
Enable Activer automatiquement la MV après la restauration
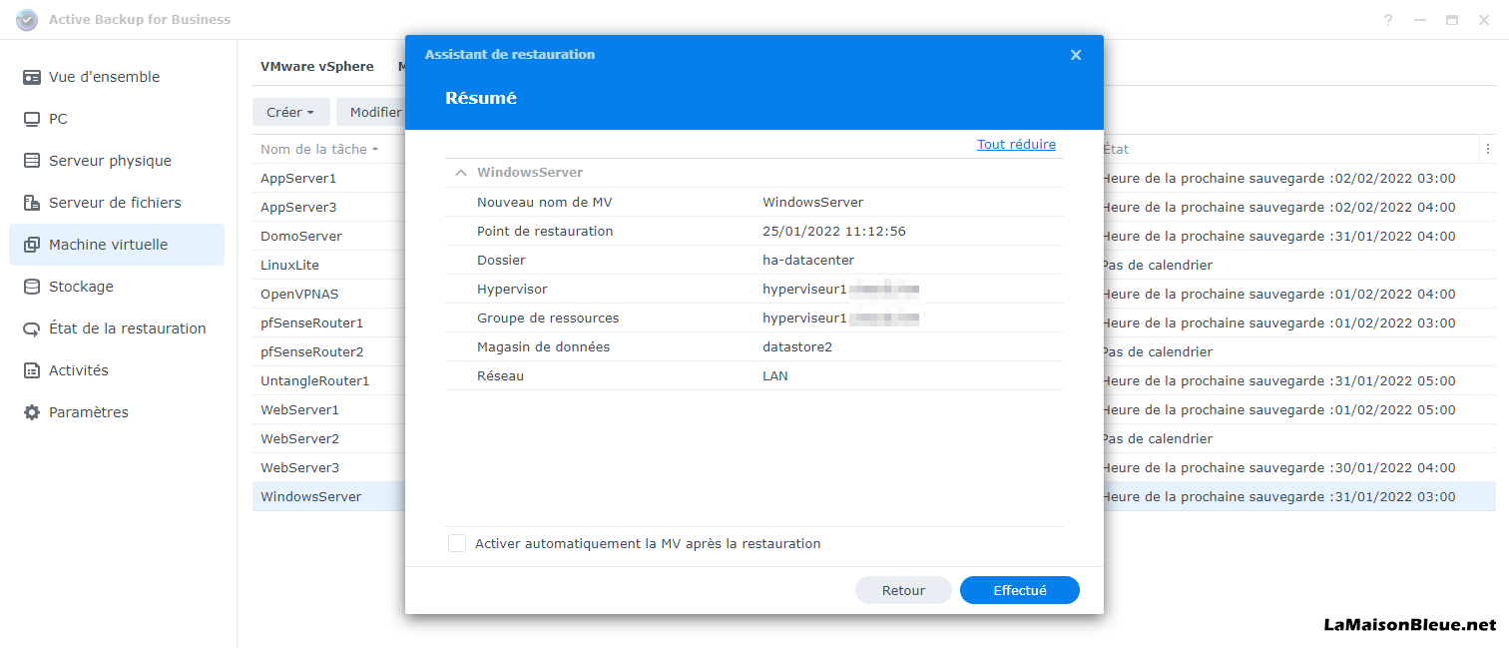[x=457, y=543]
